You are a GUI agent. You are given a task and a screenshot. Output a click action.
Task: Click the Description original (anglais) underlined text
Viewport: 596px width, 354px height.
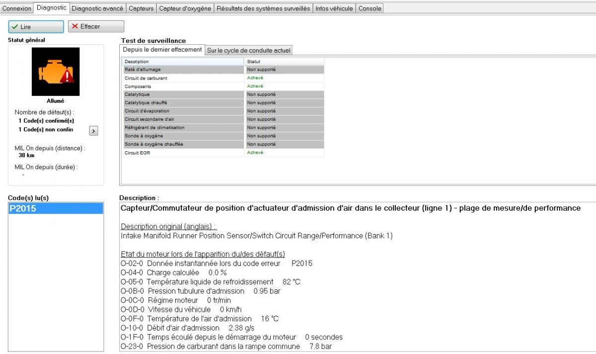(169, 227)
